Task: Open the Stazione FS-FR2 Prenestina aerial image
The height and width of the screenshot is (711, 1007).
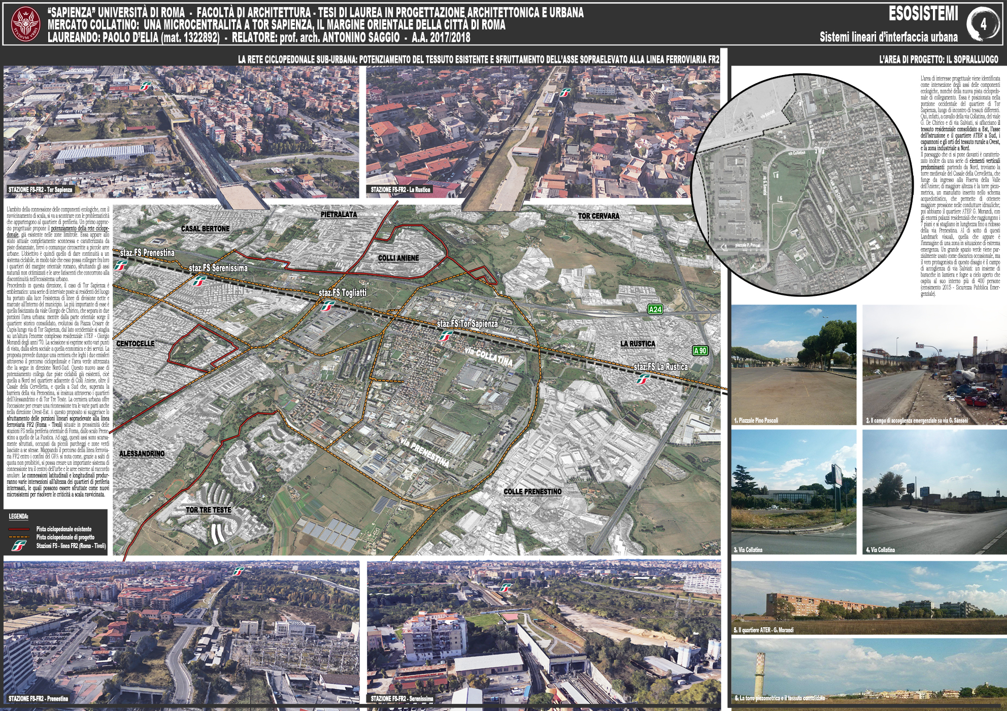Action: [181, 632]
